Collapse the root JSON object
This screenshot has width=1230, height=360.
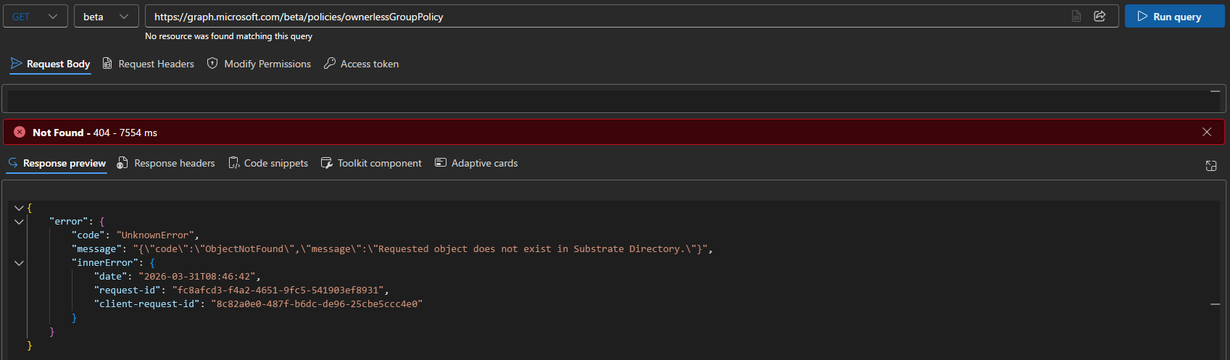[19, 208]
